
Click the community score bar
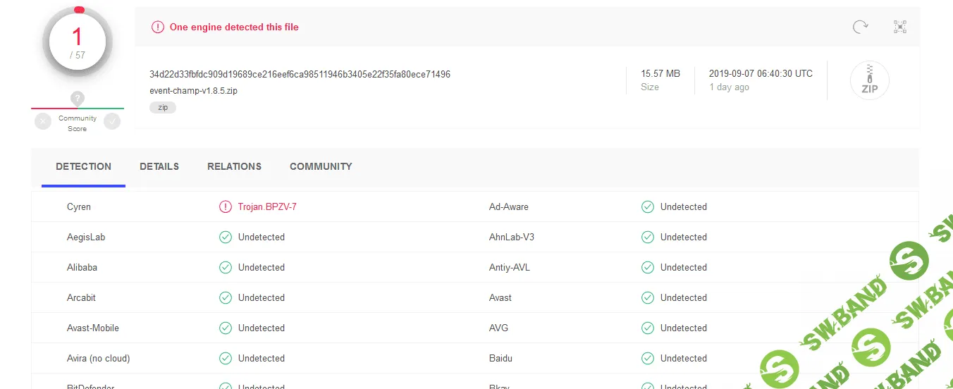click(x=78, y=109)
